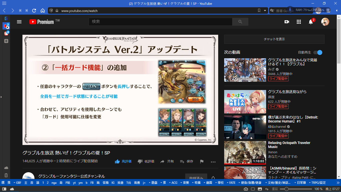Open the FB bookmark

92,183
